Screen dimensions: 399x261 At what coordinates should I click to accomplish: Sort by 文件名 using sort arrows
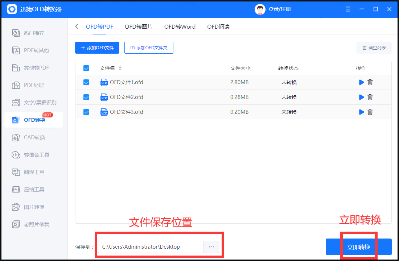coord(120,68)
